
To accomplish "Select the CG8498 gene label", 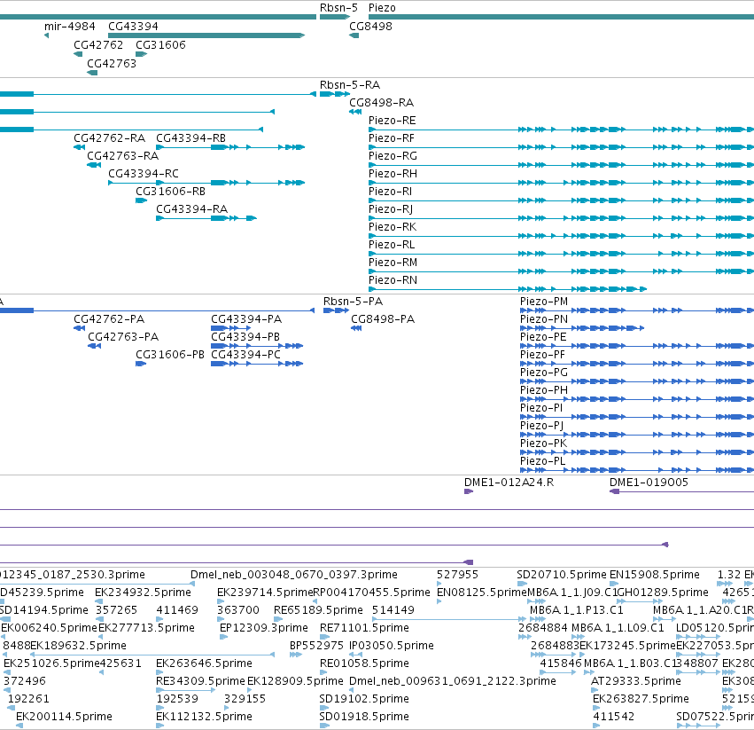I will point(370,26).
